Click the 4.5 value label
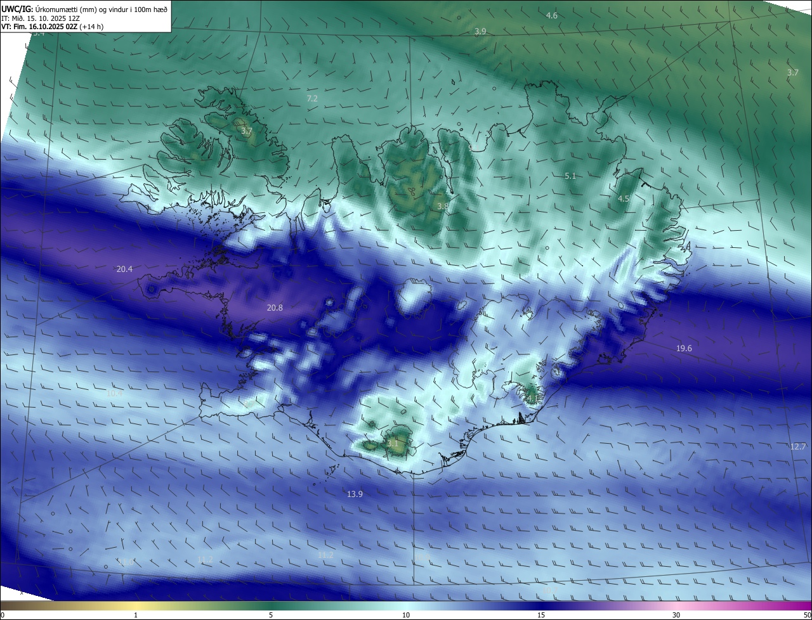The height and width of the screenshot is (620, 812). pos(624,198)
